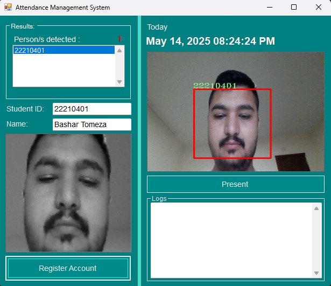Image resolution: width=331 pixels, height=286 pixels.
Task: Mark attendance with the Present button
Action: (x=235, y=184)
